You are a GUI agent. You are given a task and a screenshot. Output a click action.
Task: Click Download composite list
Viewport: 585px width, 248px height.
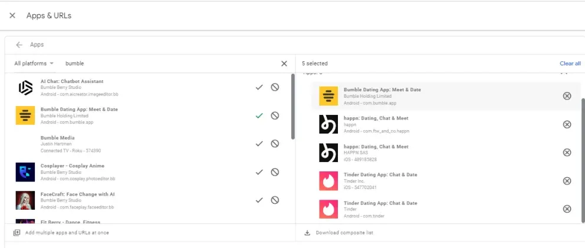coord(344,233)
